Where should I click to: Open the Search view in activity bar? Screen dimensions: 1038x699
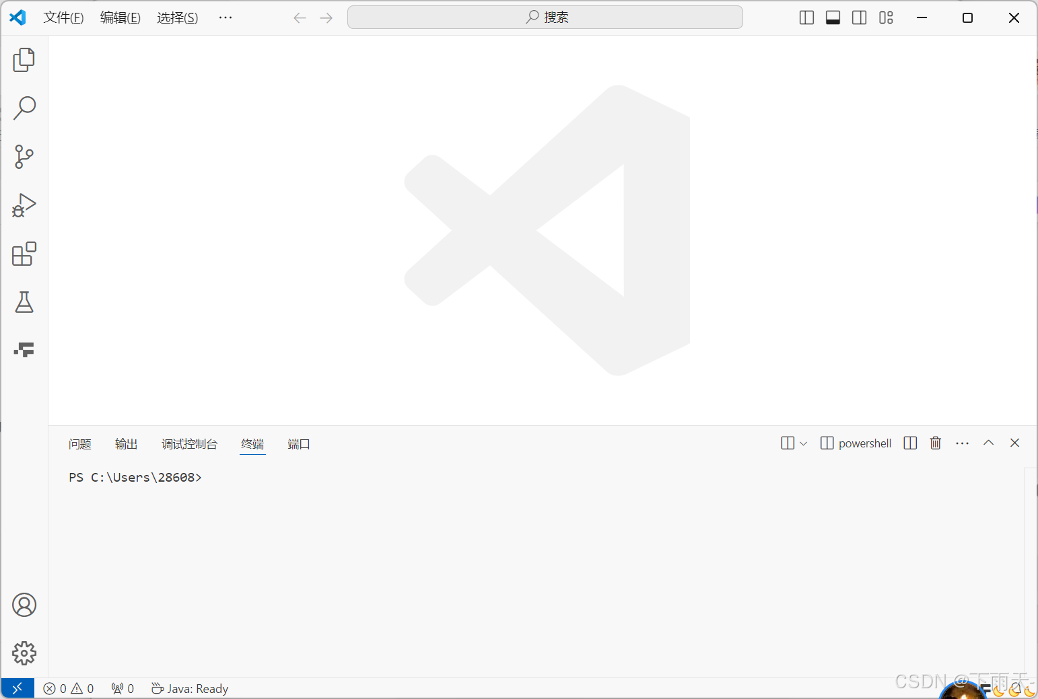point(24,108)
